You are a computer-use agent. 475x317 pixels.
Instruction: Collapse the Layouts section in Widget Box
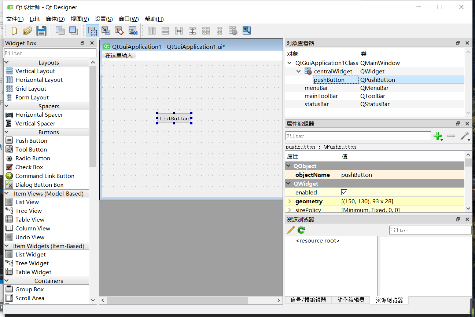tap(6, 62)
